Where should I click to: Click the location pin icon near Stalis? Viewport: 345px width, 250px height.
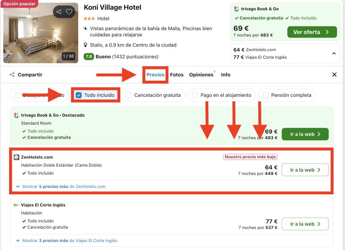point(86,45)
